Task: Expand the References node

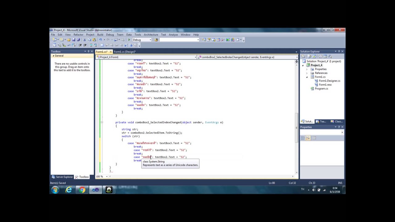Action: (307, 73)
